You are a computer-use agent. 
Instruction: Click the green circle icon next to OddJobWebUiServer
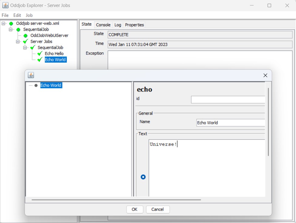(x=25, y=35)
